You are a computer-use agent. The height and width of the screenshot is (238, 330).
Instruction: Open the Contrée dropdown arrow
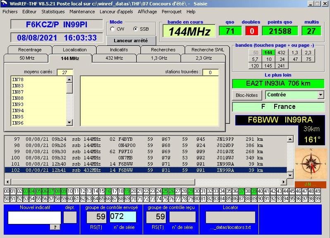[x=320, y=95]
